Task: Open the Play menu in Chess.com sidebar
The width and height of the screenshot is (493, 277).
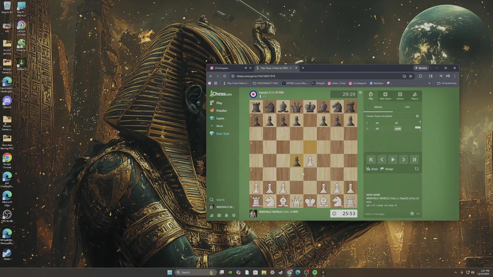Action: pos(216,103)
